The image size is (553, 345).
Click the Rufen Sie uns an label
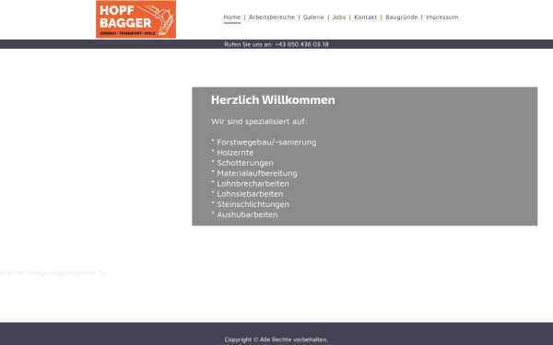(x=248, y=44)
